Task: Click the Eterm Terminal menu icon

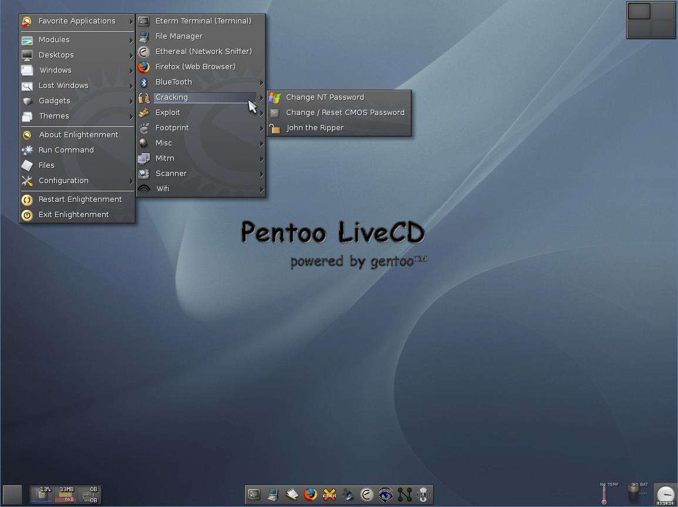Action: pyautogui.click(x=144, y=21)
